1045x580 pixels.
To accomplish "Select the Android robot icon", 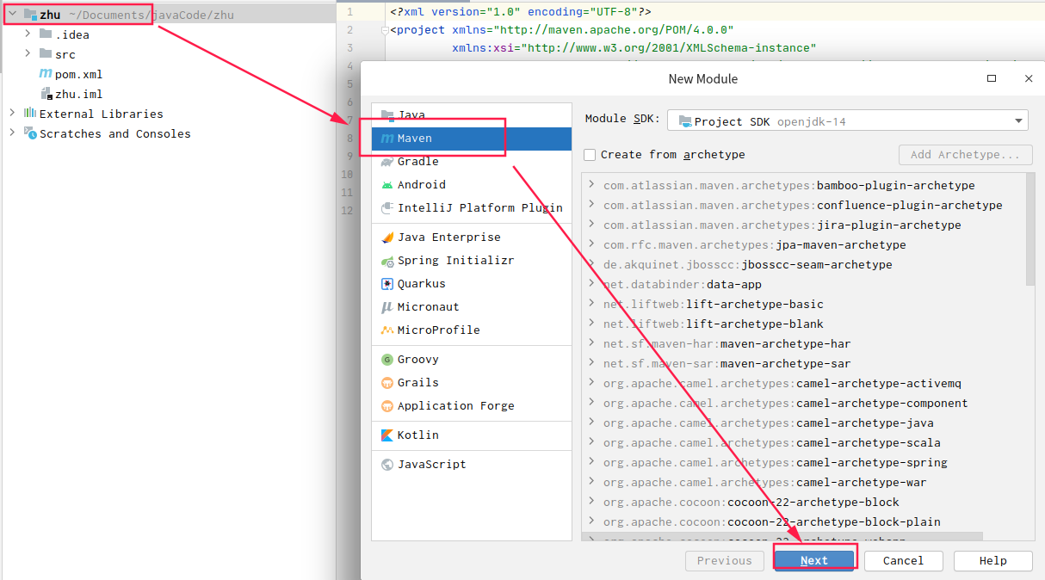I will point(387,185).
